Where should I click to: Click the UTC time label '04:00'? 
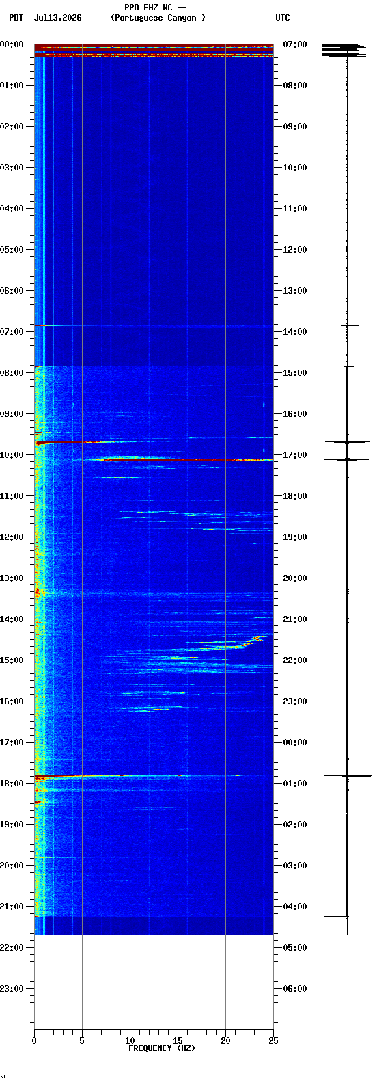[295, 907]
